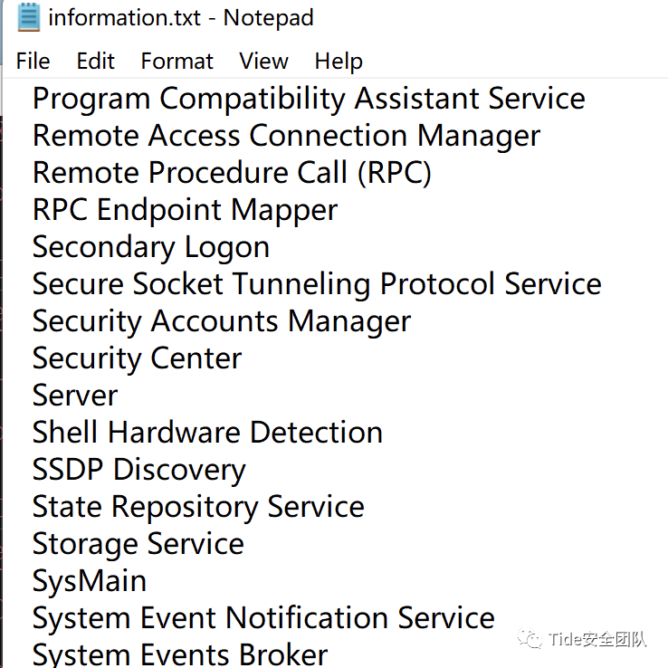The image size is (668, 668).
Task: Open the Help menu
Action: 339,62
